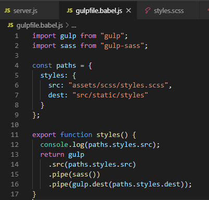Screen dimensions: 209x200
Task: Click the "assets/scss/styles.scss" string
Action: coord(118,85)
